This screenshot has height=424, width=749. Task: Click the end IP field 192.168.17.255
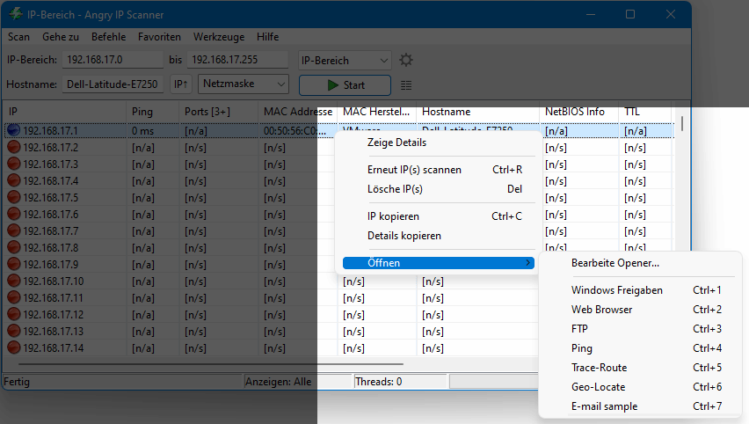point(237,60)
